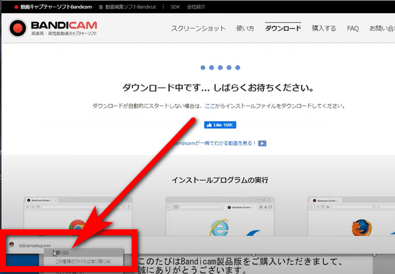
Task: Open the SDK top bar link
Action: pyautogui.click(x=175, y=7)
